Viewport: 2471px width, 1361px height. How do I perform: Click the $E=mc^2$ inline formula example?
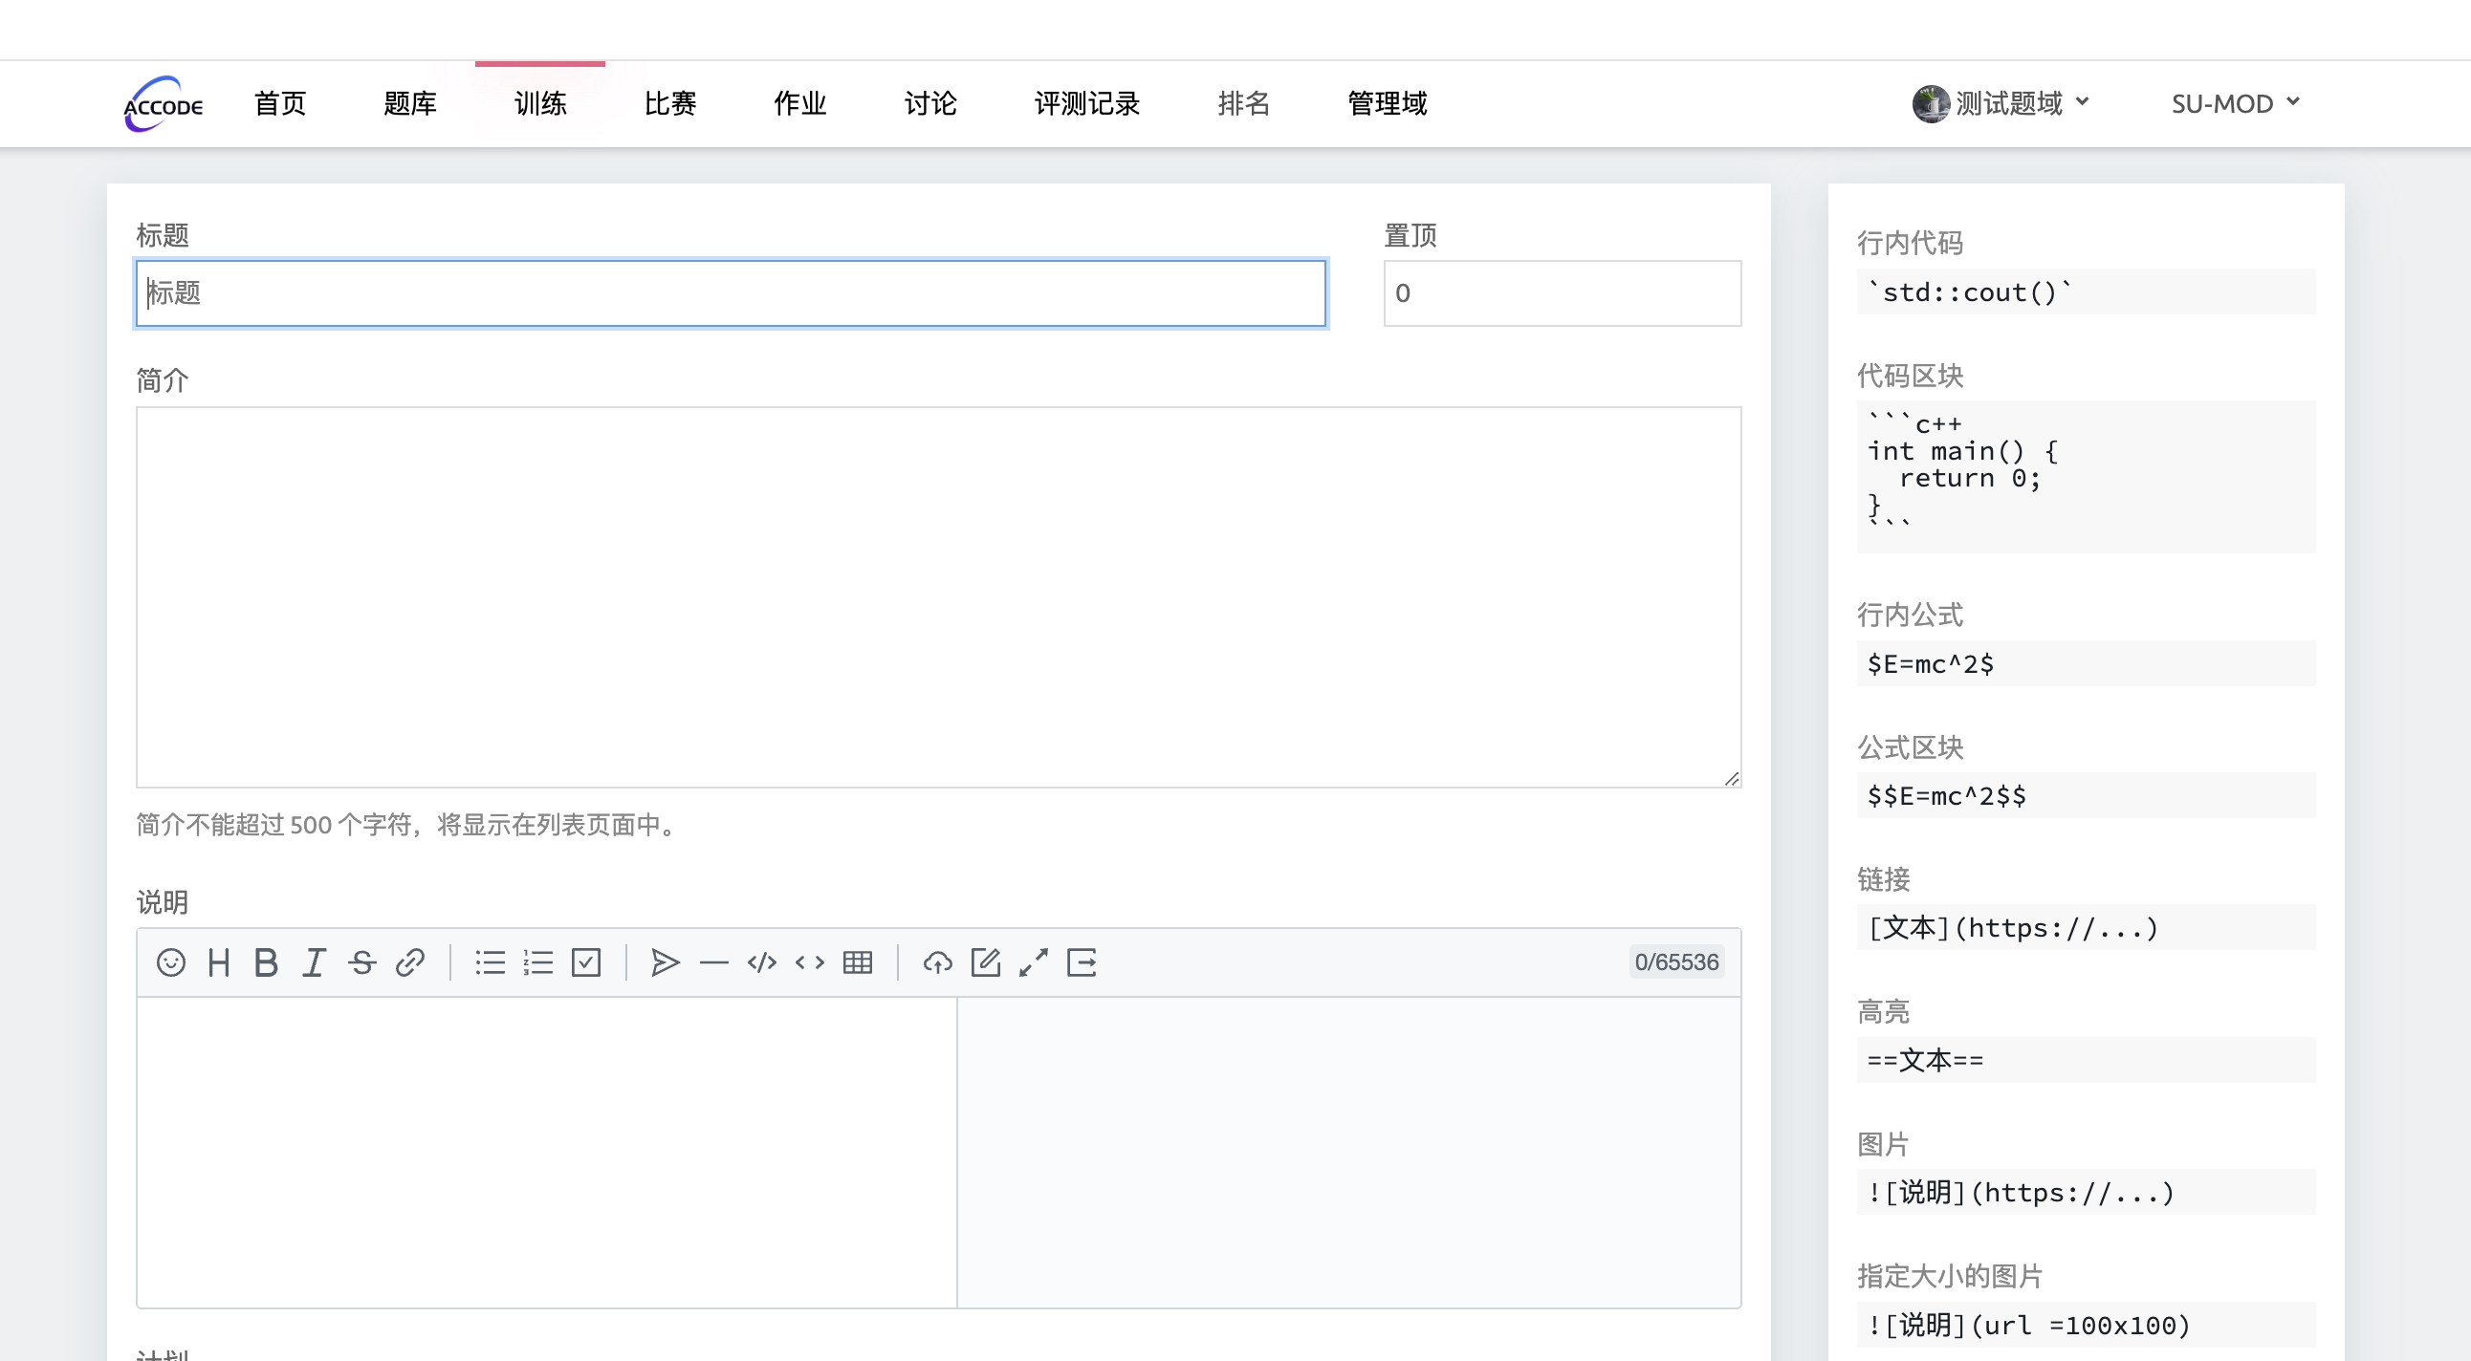2086,663
